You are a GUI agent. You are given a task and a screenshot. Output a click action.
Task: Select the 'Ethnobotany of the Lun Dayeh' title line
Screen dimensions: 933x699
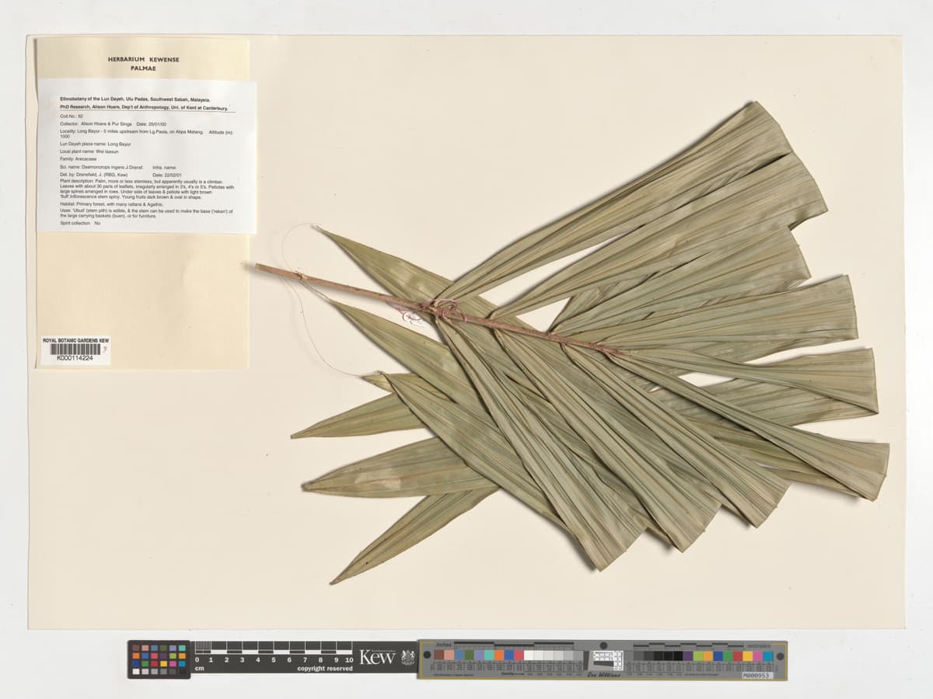pos(135,99)
